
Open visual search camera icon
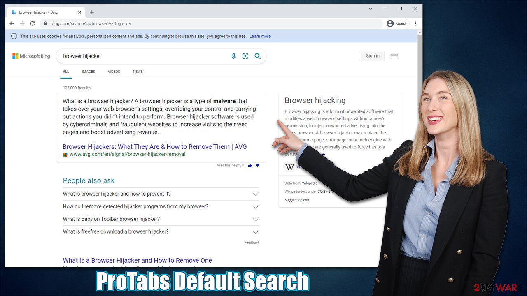coord(245,56)
